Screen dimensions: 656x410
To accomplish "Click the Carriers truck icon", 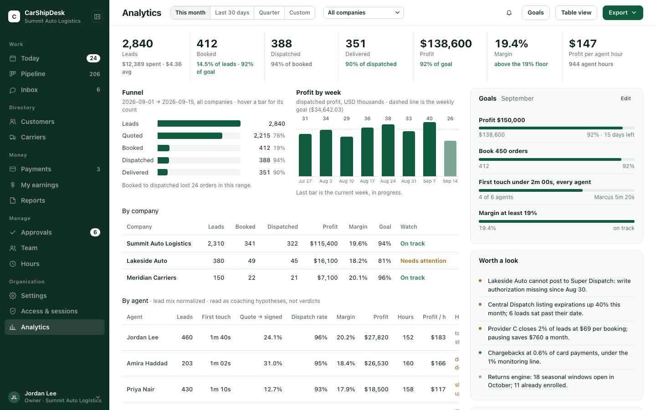I will pyautogui.click(x=13, y=137).
